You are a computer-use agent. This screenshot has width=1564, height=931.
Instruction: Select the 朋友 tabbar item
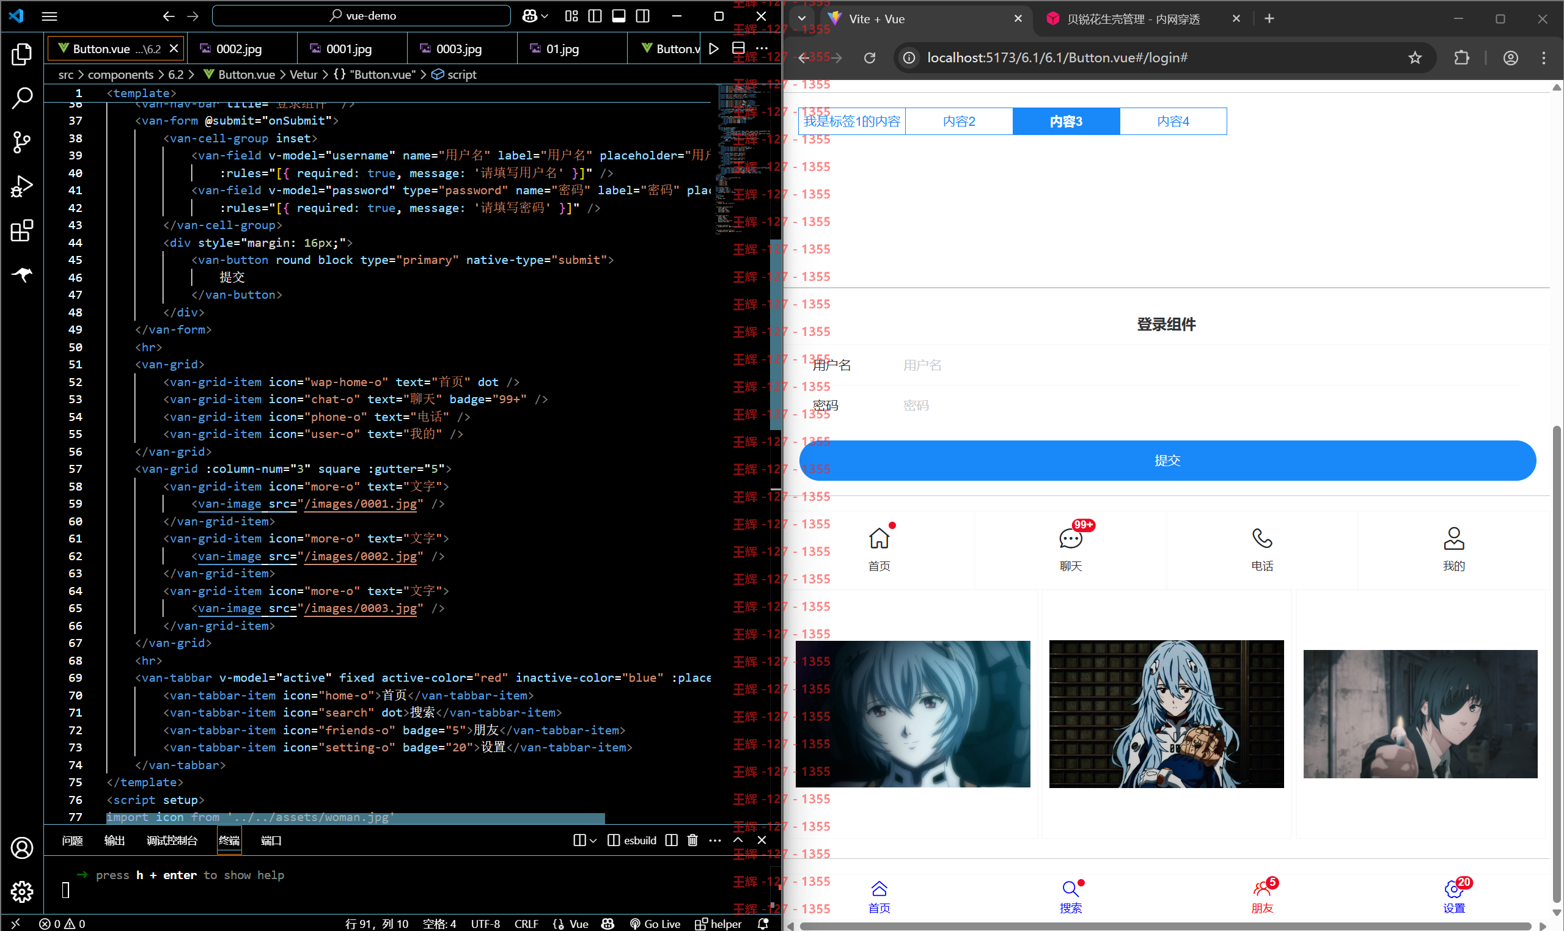[x=1262, y=896]
